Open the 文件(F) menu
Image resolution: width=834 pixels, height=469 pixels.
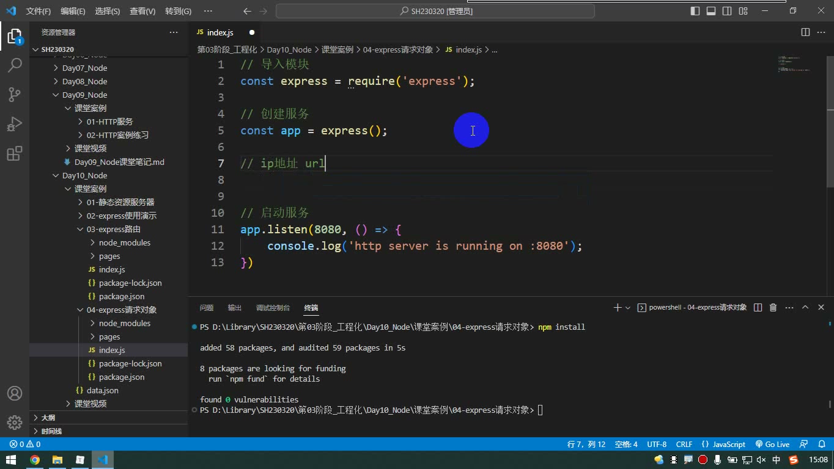(x=39, y=11)
